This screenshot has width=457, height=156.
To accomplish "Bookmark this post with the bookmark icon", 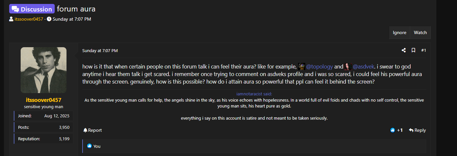I will [x=413, y=50].
